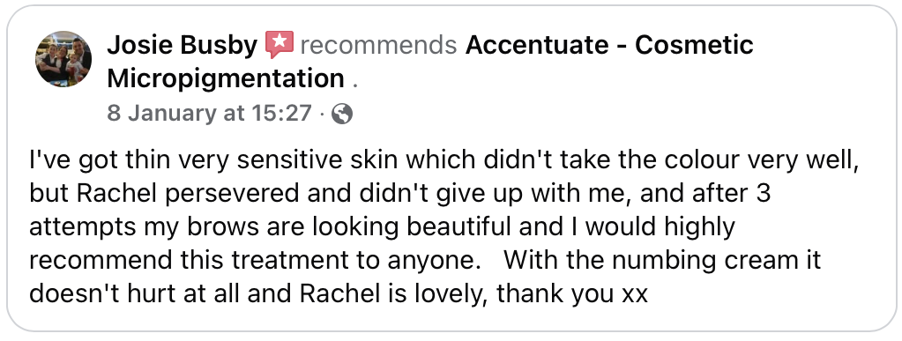Click "Rachel is lovely" in last line
The image size is (902, 341).
(394, 293)
